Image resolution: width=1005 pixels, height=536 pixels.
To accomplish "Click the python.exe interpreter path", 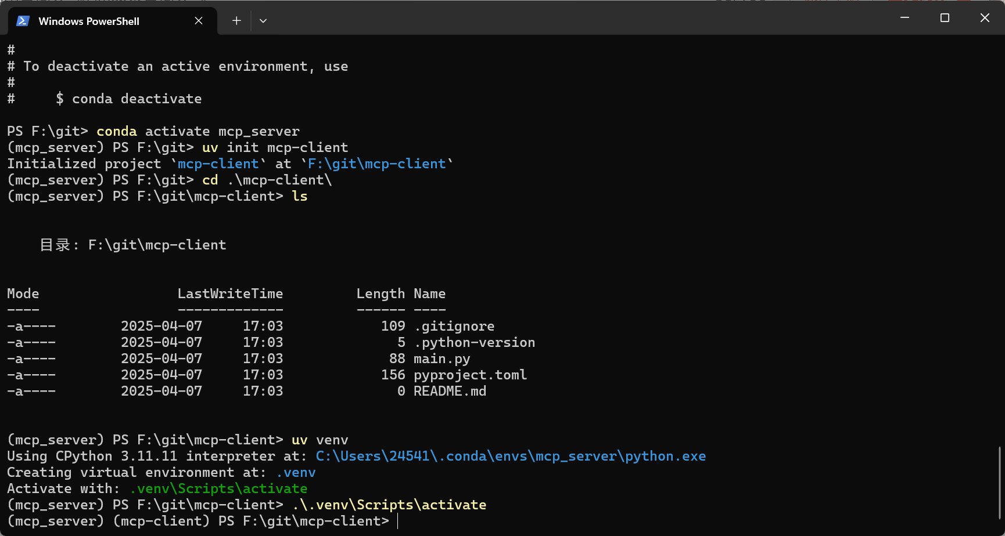I will point(511,456).
